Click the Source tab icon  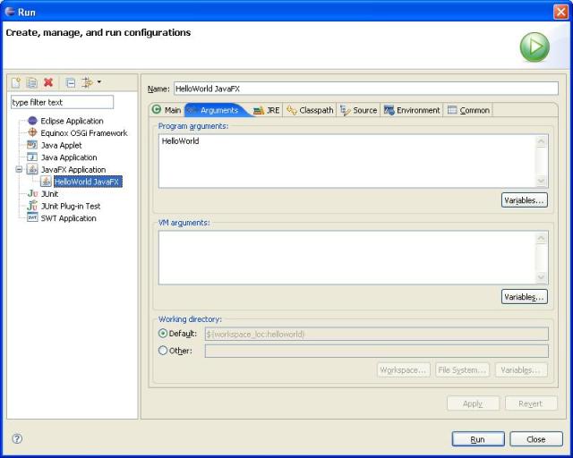[x=346, y=110]
